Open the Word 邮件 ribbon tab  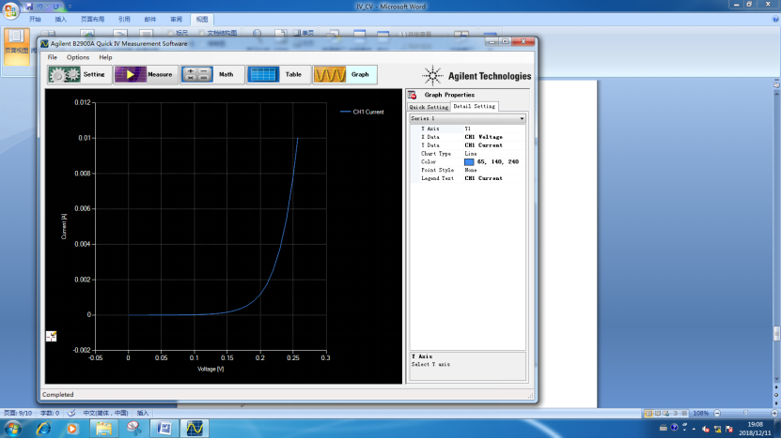150,20
